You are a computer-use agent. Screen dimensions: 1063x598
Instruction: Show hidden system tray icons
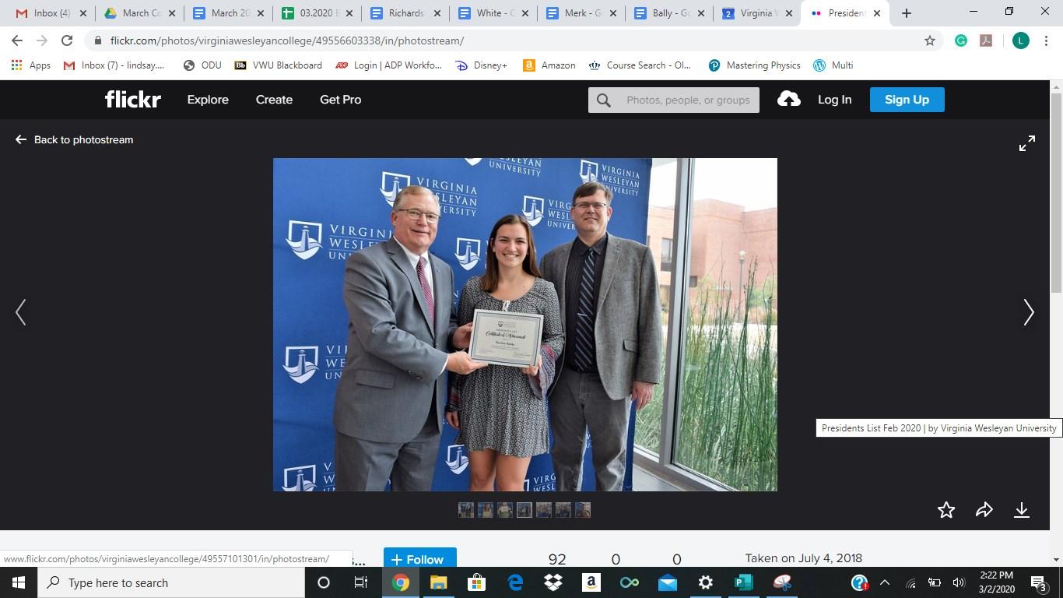(884, 582)
